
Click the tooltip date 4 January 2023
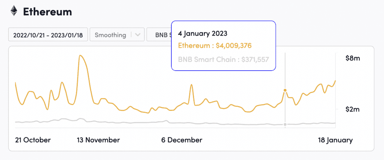pyautogui.click(x=203, y=33)
